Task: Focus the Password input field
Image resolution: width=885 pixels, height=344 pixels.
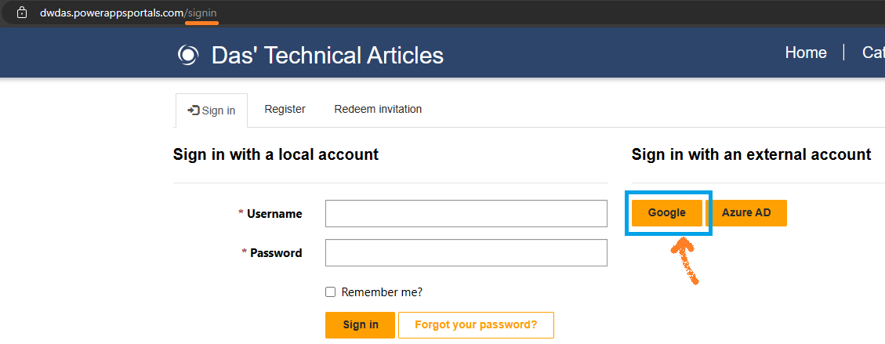Action: coord(466,252)
